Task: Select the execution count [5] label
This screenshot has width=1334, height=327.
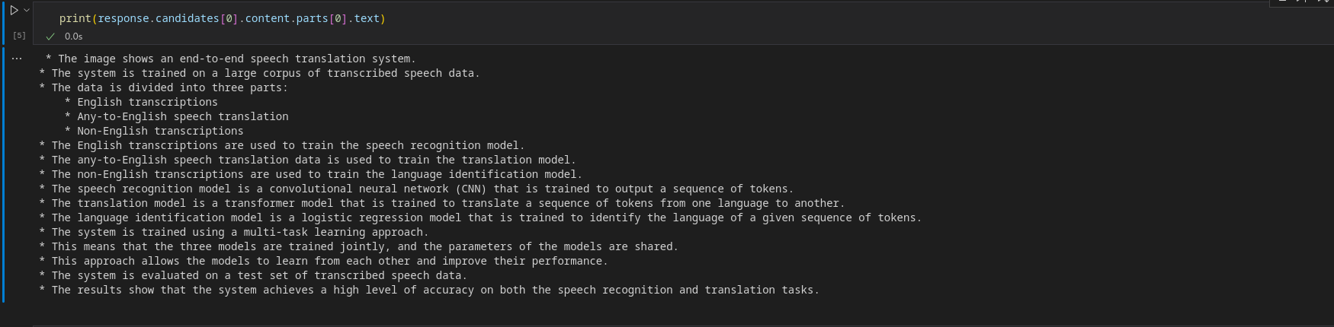Action: pyautogui.click(x=19, y=36)
